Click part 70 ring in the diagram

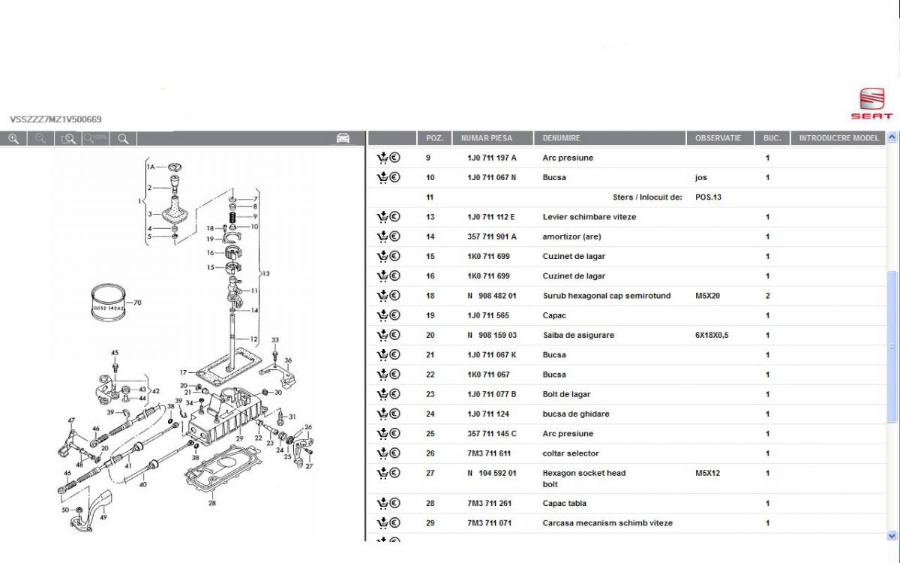point(105,303)
